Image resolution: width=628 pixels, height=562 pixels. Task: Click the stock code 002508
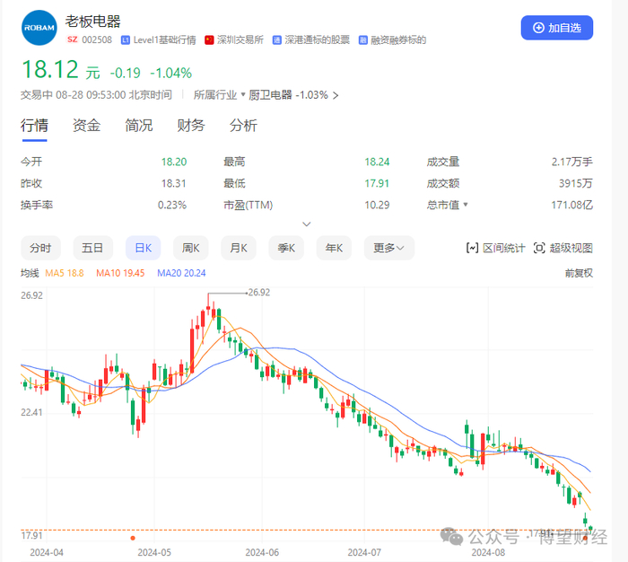point(97,40)
